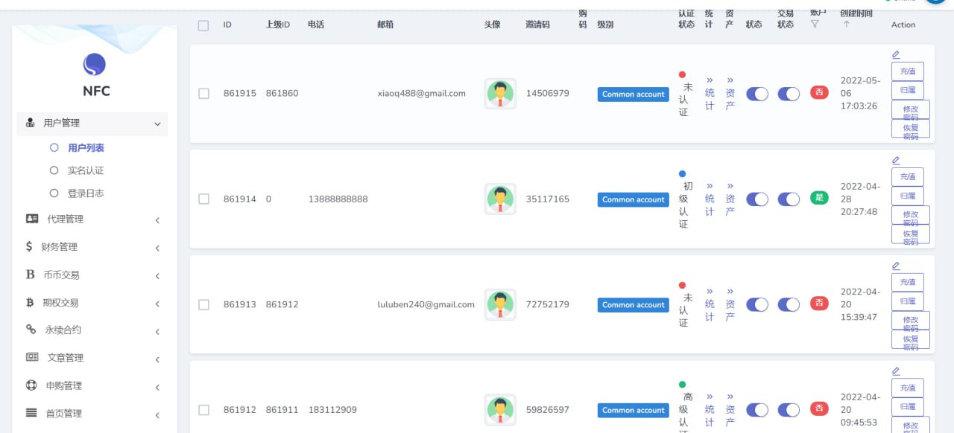
Task: Toggle the 状态 switch for user 861915
Action: pyautogui.click(x=756, y=94)
